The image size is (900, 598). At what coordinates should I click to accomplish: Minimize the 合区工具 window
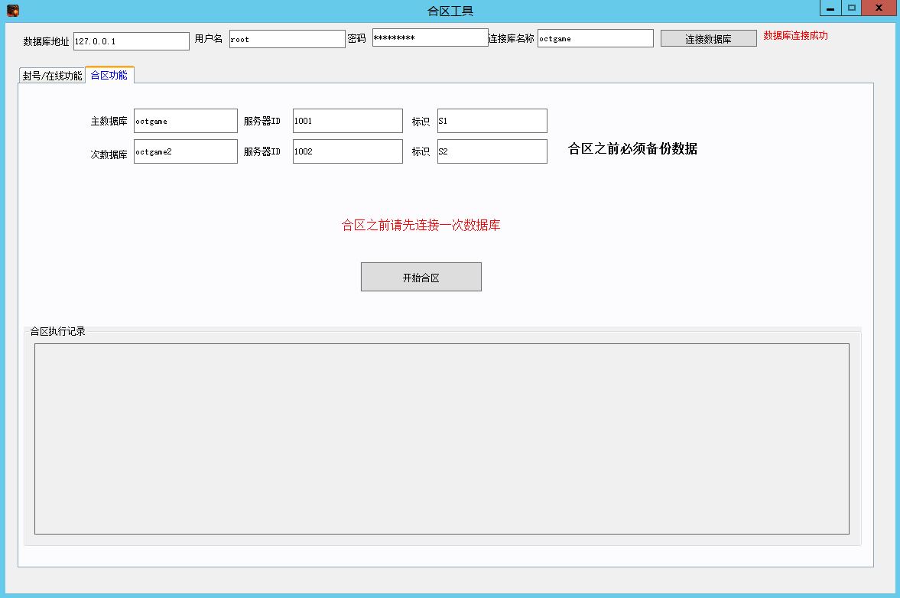click(830, 8)
